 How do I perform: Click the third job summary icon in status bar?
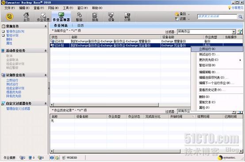coord(39,158)
